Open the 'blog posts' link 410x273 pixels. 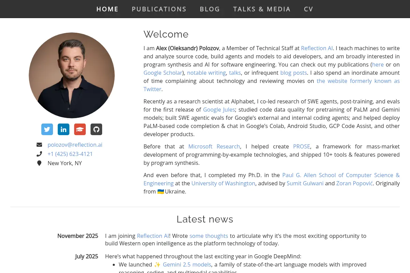pos(293,73)
